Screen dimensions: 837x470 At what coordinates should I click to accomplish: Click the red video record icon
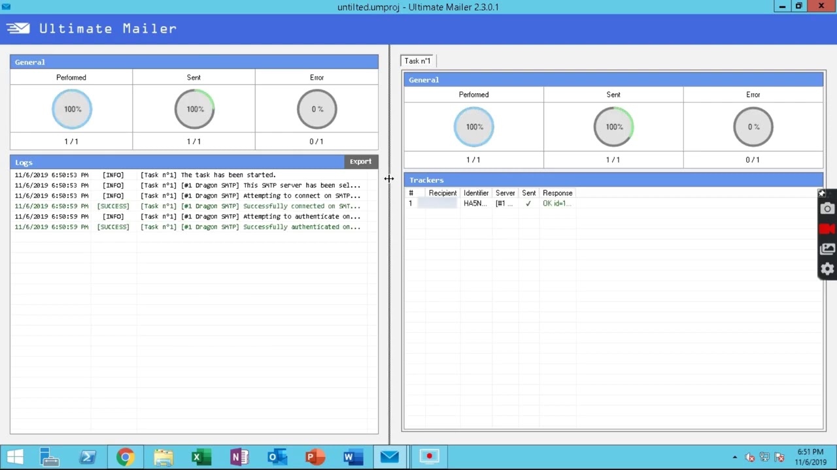pyautogui.click(x=827, y=229)
